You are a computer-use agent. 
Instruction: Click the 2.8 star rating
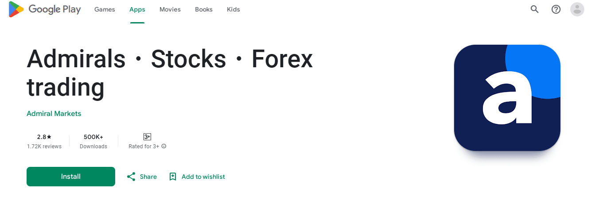(x=44, y=137)
